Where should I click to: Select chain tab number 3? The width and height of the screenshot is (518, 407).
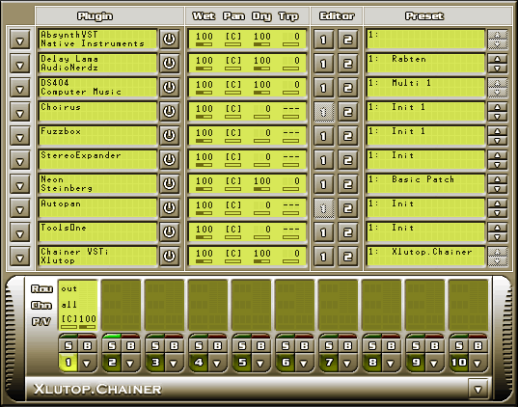pyautogui.click(x=155, y=363)
